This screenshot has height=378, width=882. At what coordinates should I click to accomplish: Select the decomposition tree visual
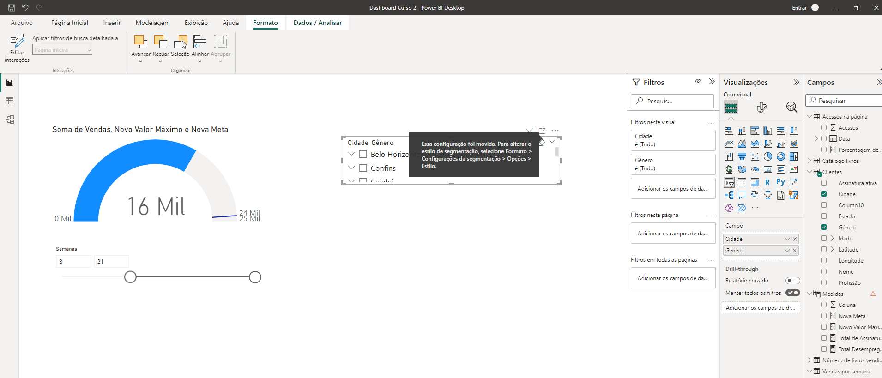point(729,195)
